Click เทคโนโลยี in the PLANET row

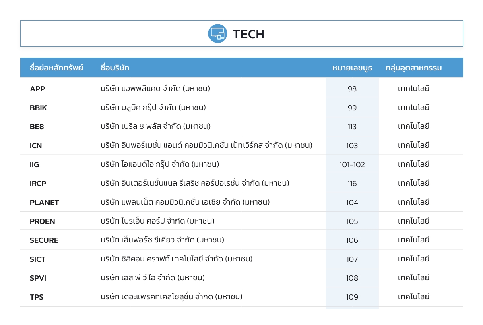point(414,202)
